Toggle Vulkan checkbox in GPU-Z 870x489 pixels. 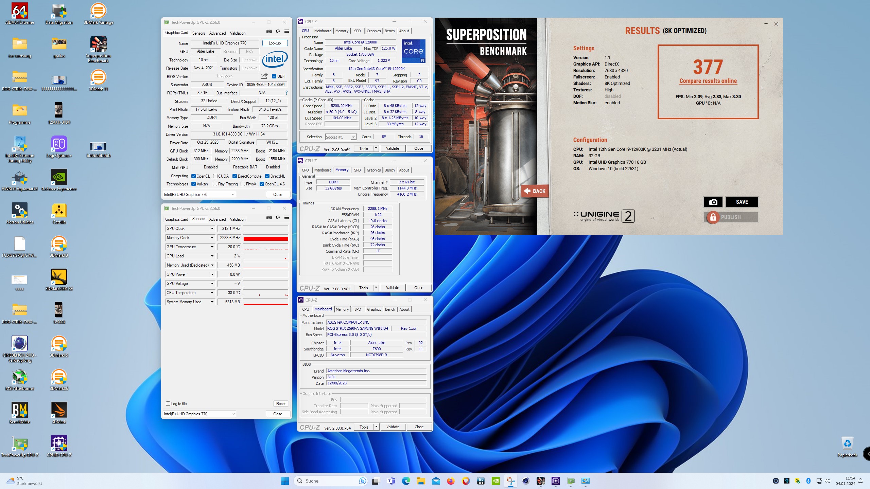(x=193, y=184)
